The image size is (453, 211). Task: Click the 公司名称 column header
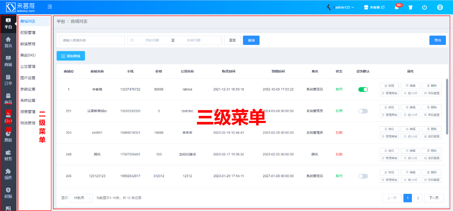tap(187, 71)
